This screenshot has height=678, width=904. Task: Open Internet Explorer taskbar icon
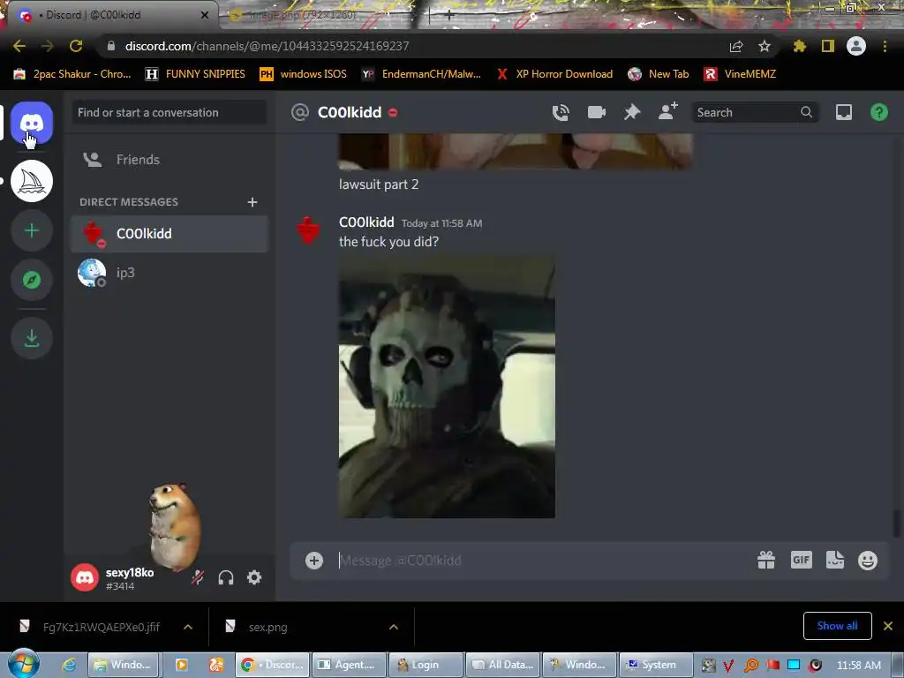click(x=69, y=665)
